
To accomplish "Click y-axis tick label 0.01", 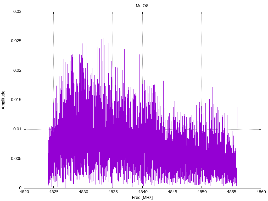I will 18,129.
